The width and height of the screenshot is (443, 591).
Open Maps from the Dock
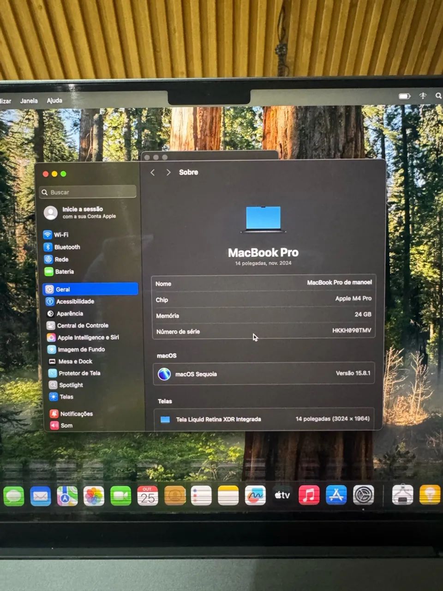67,496
